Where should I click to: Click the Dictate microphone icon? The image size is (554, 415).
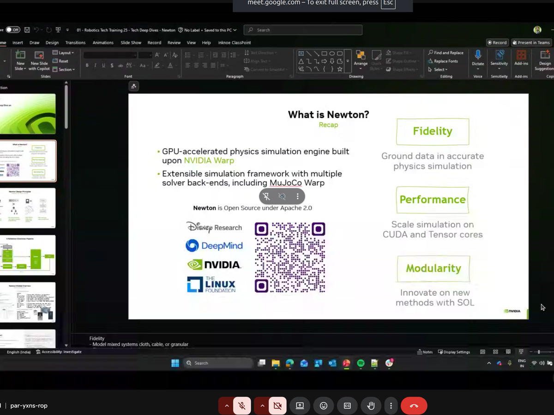[x=478, y=55]
